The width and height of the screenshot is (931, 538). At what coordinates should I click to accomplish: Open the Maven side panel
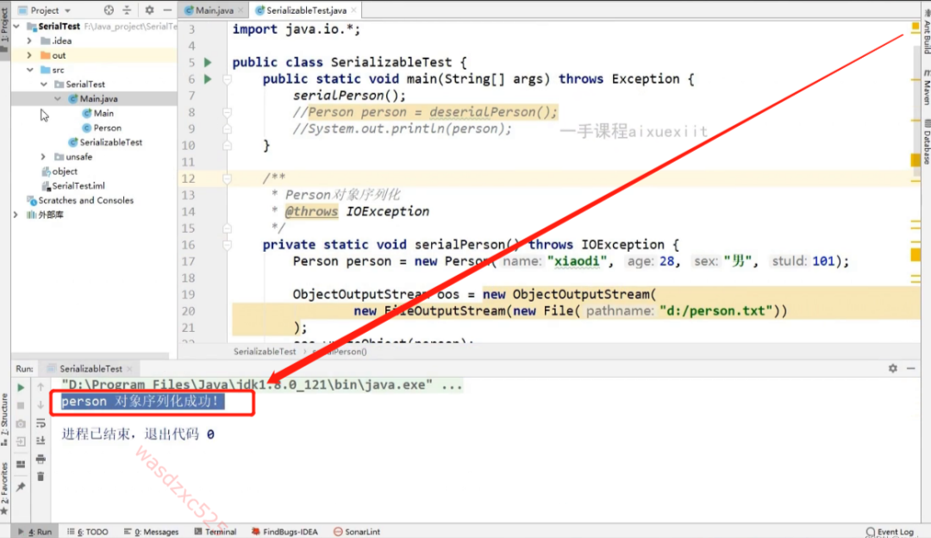(926, 87)
